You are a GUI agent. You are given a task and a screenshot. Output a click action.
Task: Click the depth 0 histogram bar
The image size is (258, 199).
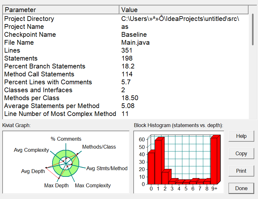(151, 169)
